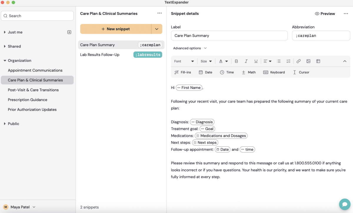Open the New snippet dropdown arrow
This screenshot has height=213, width=353.
(x=157, y=29)
